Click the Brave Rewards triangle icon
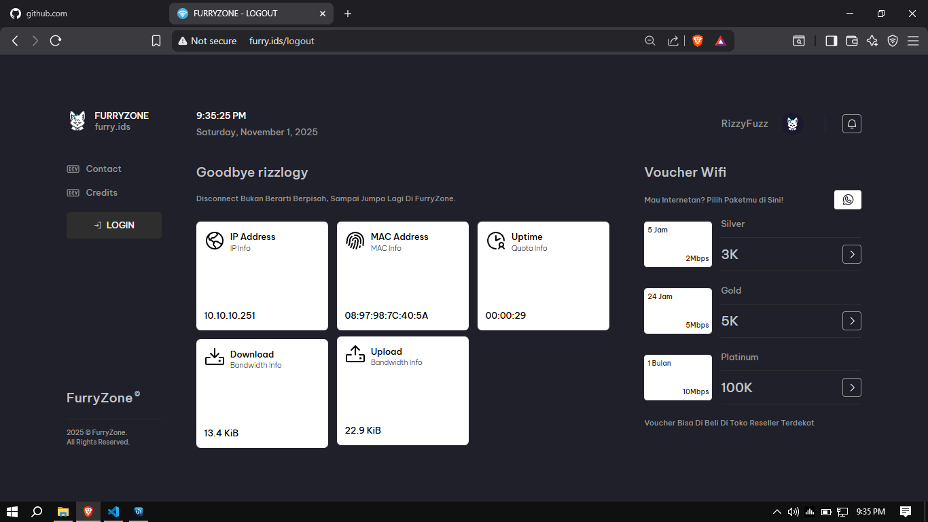This screenshot has width=928, height=522. point(720,41)
